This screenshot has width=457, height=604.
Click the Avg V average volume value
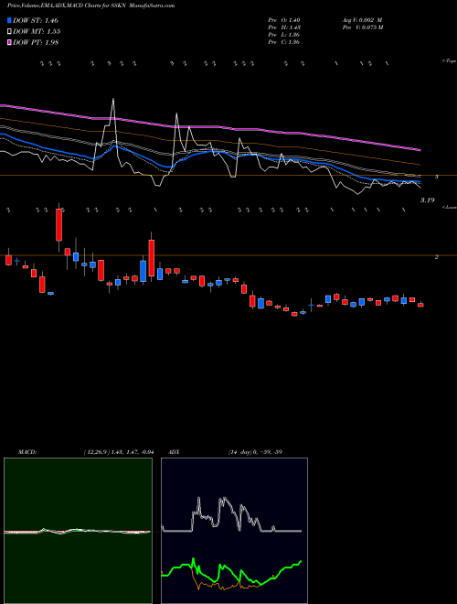tap(362, 20)
